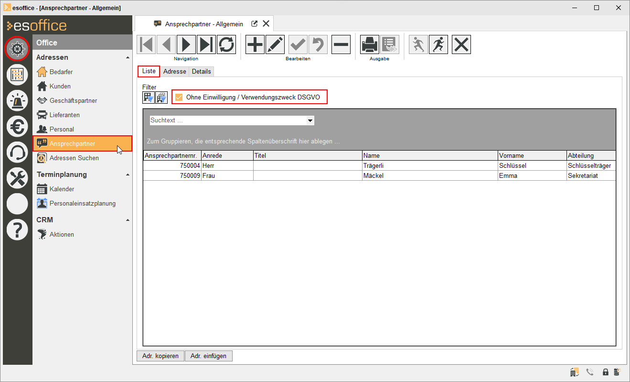Delete record with minus icon

341,44
